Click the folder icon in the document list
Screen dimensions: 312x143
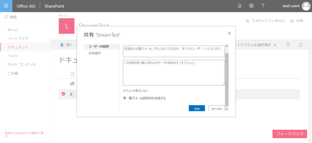[x=72, y=84]
